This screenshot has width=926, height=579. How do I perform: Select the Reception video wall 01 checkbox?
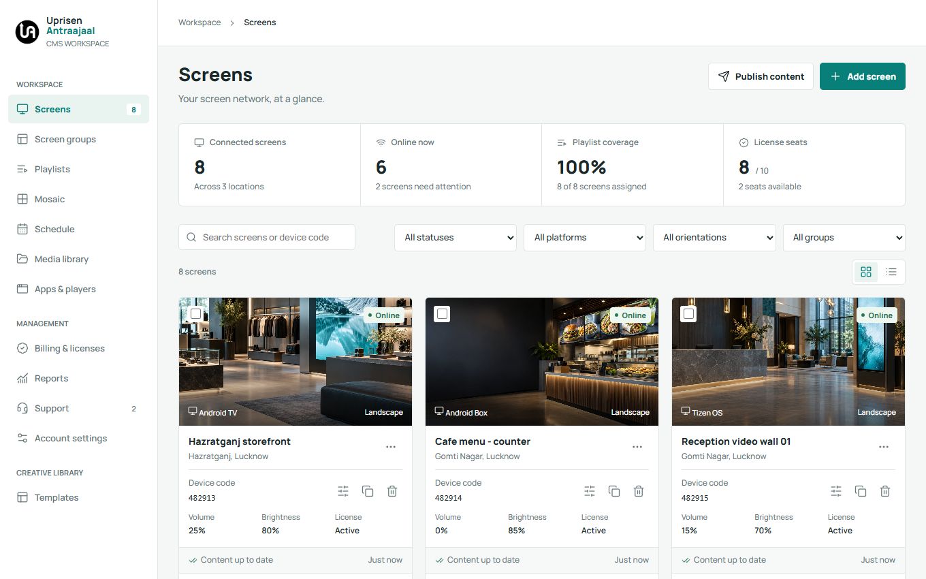(x=689, y=314)
